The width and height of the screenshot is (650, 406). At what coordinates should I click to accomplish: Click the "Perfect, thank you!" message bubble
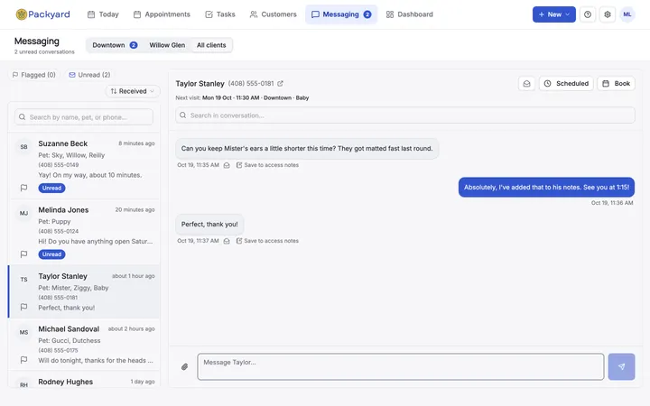[x=209, y=225]
